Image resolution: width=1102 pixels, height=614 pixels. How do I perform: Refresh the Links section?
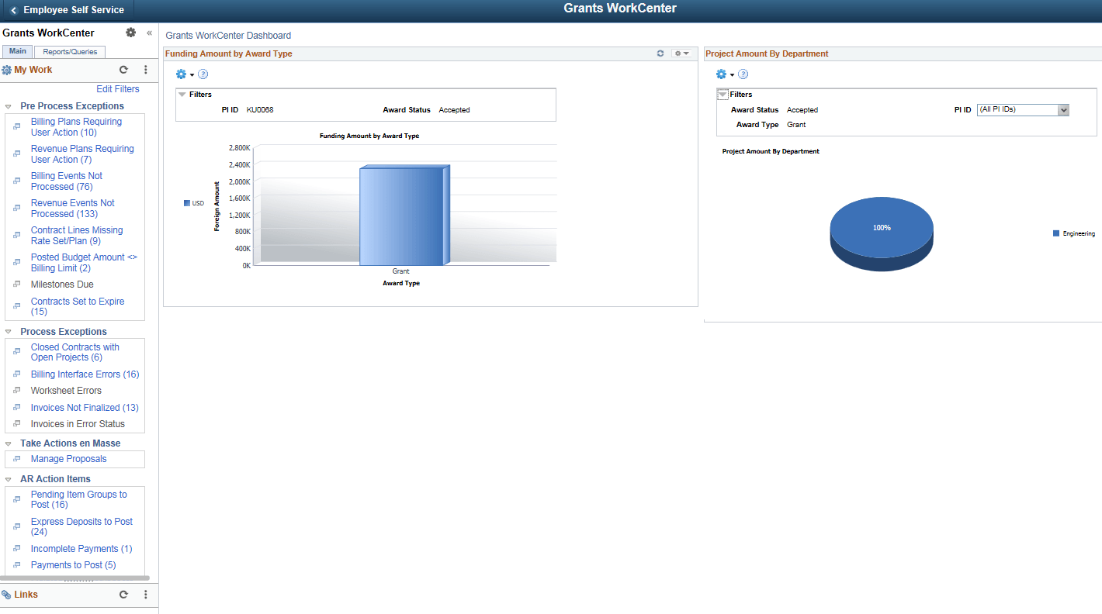click(x=123, y=595)
